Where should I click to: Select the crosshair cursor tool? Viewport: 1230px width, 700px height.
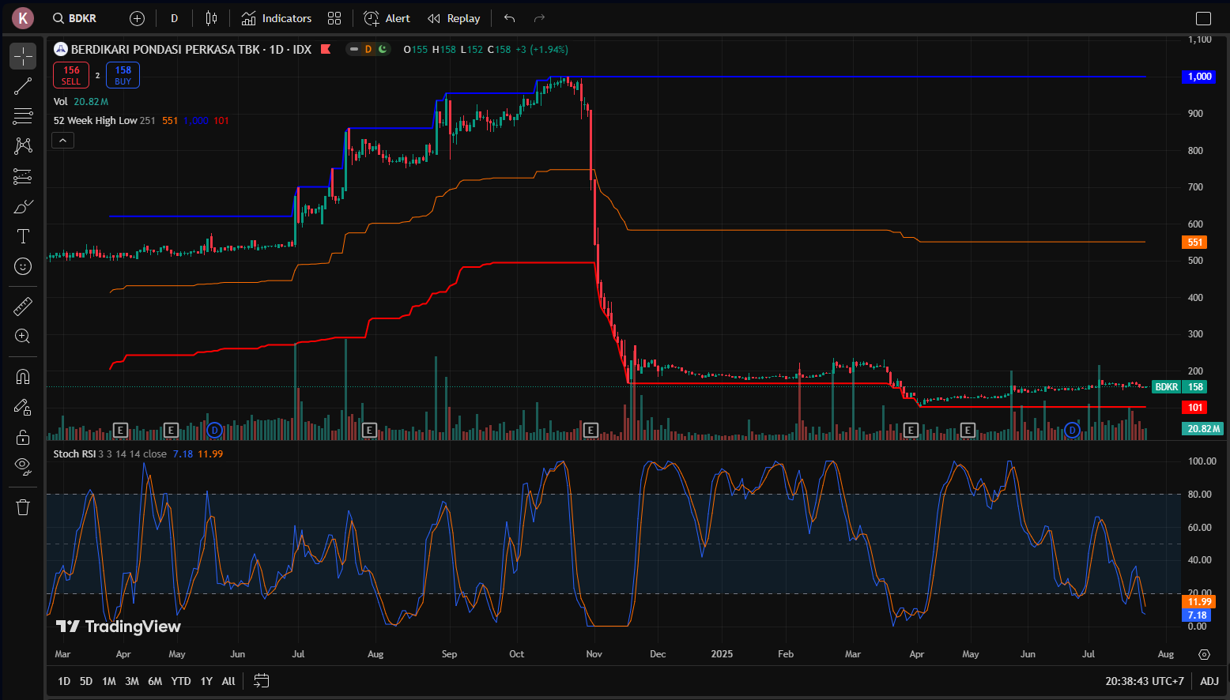23,56
